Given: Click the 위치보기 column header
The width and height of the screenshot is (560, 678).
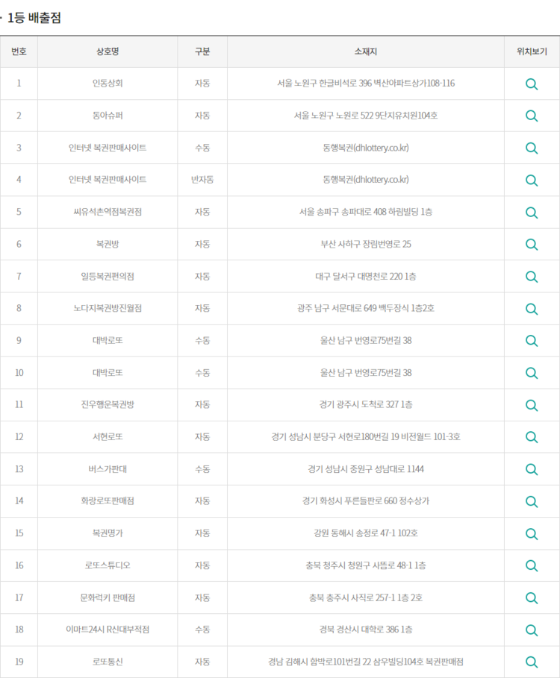Looking at the screenshot, I should tap(532, 51).
